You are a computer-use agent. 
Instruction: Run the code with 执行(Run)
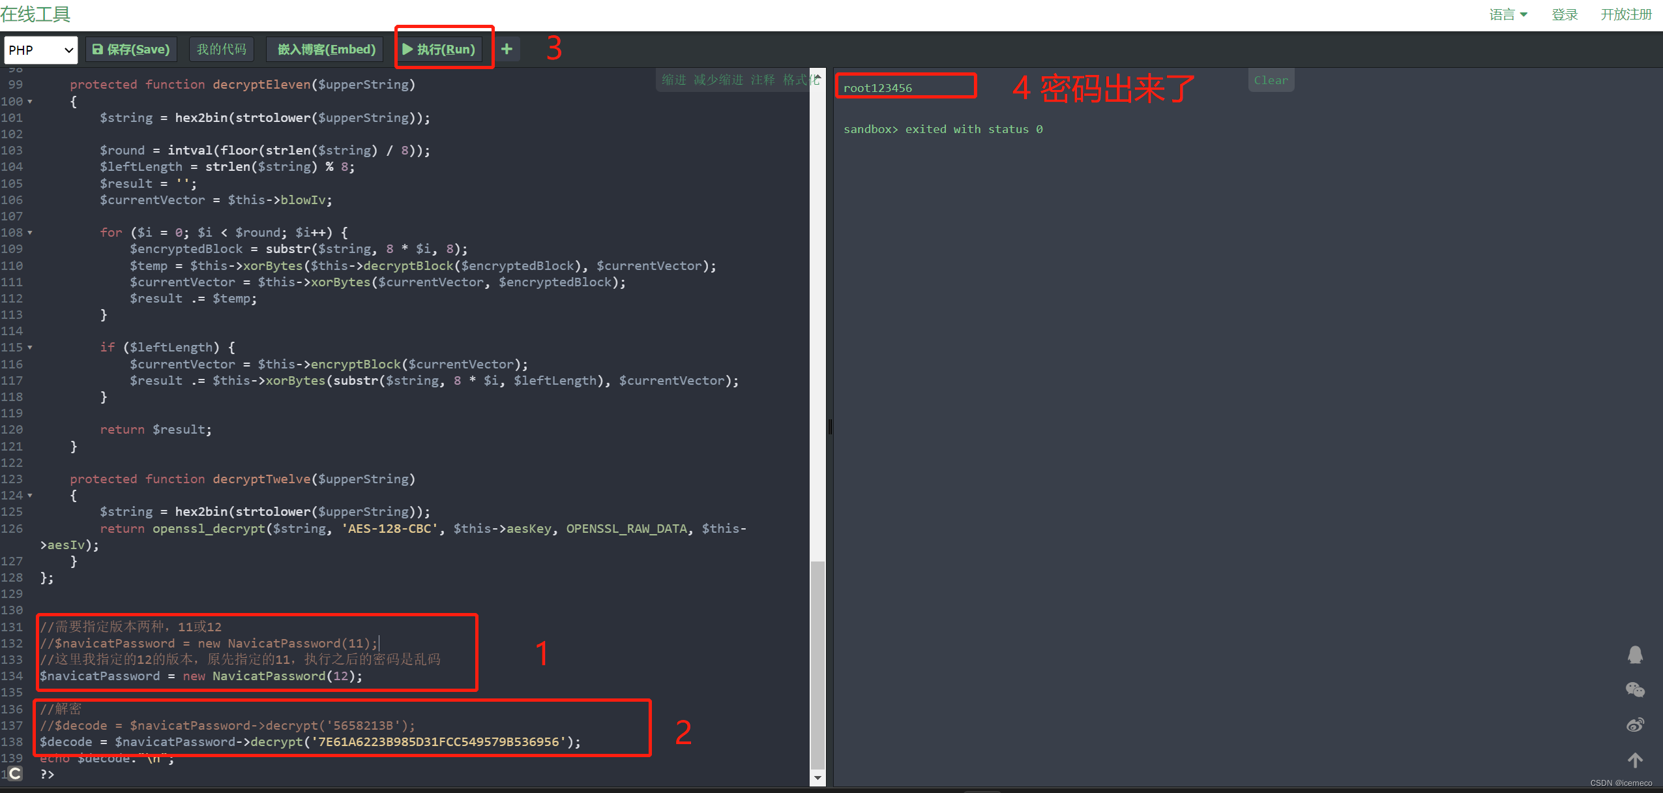440,50
